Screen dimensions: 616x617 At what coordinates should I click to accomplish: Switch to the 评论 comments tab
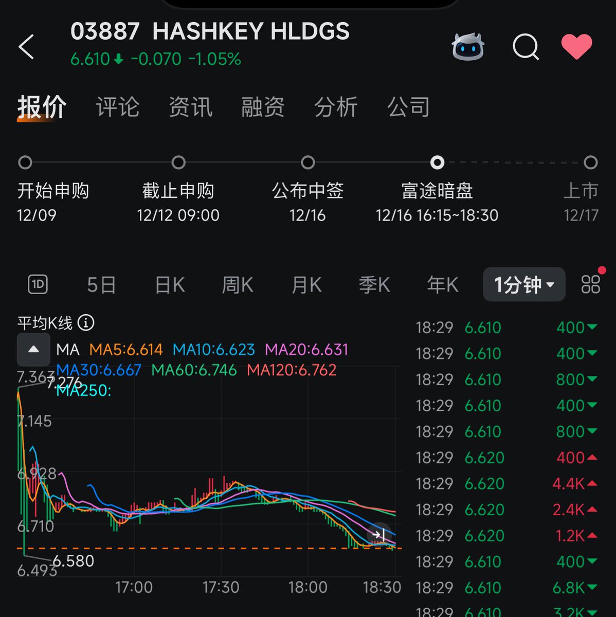[117, 107]
